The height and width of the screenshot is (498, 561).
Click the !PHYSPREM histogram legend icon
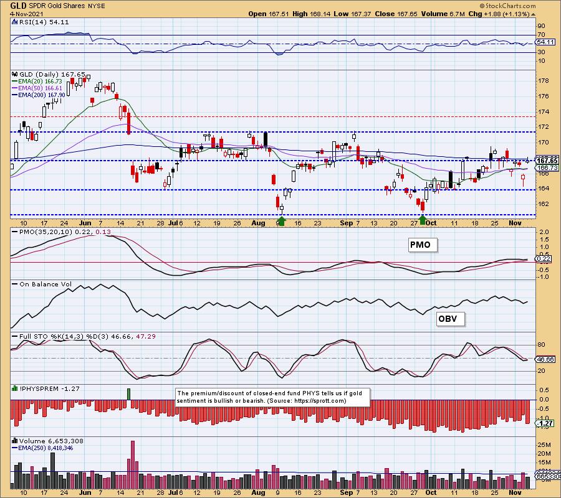click(15, 388)
